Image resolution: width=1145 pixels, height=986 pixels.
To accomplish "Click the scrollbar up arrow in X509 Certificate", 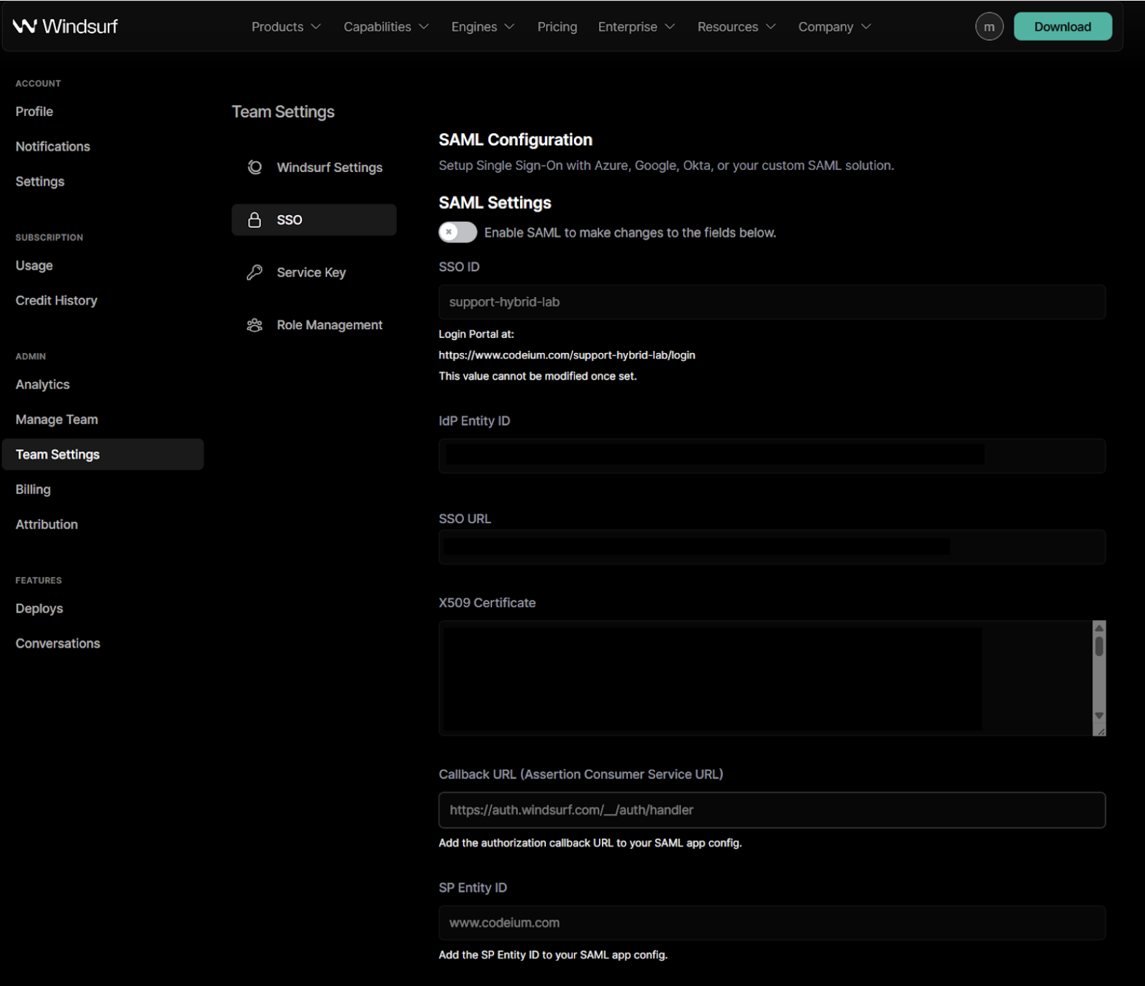I will 1099,628.
